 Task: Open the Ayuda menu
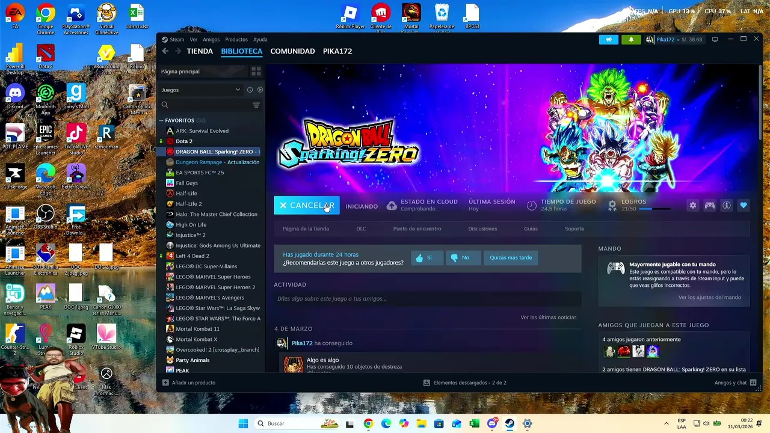tap(260, 40)
